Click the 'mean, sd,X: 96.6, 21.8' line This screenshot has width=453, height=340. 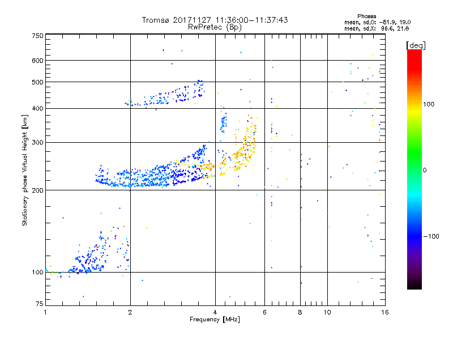tap(377, 28)
